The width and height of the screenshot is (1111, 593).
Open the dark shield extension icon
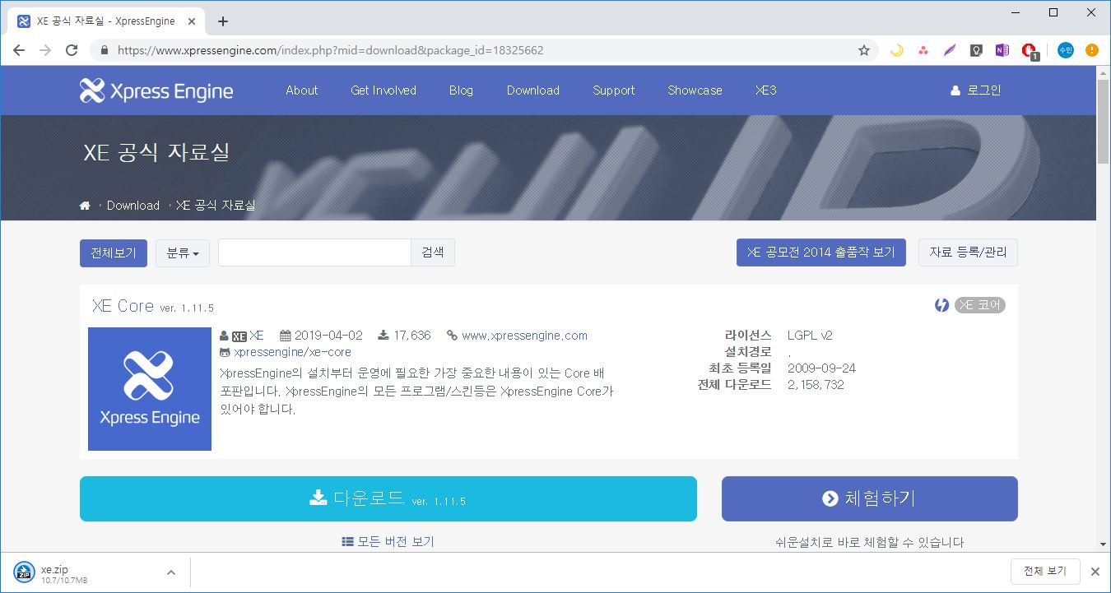pyautogui.click(x=976, y=50)
